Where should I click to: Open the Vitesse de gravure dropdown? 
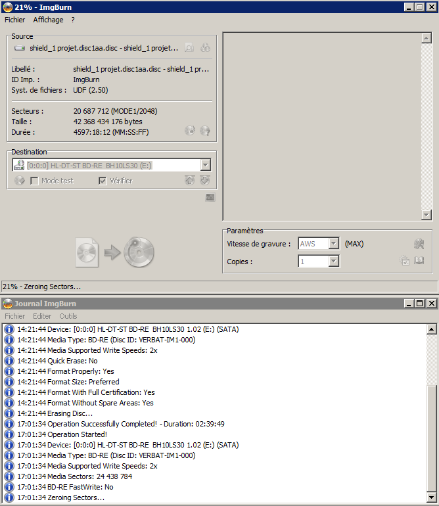click(x=334, y=244)
